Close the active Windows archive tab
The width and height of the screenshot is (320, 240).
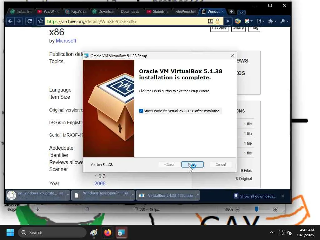(x=222, y=12)
